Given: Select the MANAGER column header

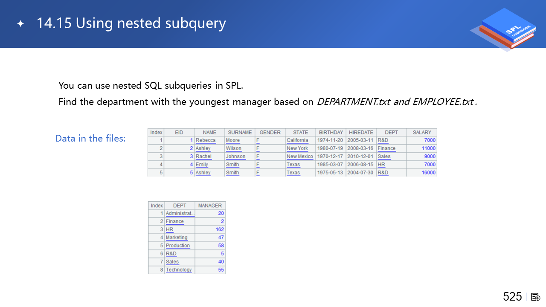Looking at the screenshot, I should [210, 206].
